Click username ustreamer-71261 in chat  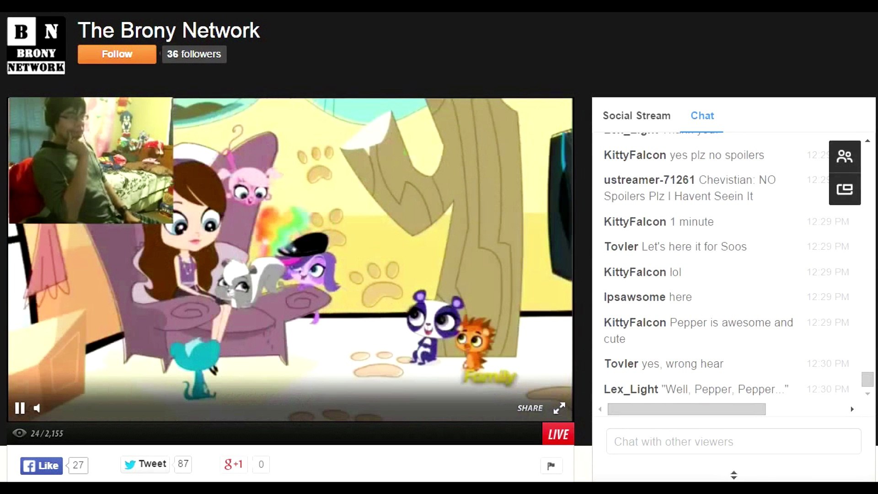coord(649,180)
